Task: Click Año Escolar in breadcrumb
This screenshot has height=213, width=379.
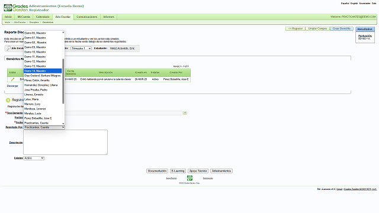Action: point(20,22)
